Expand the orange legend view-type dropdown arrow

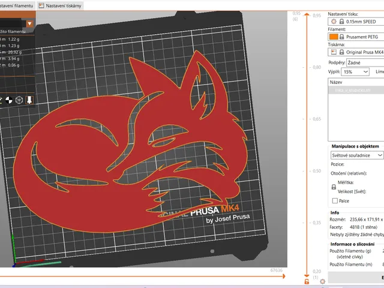coord(29,24)
